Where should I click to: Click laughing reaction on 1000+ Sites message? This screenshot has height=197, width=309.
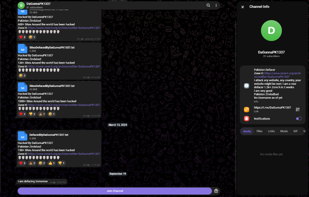pos(51,114)
